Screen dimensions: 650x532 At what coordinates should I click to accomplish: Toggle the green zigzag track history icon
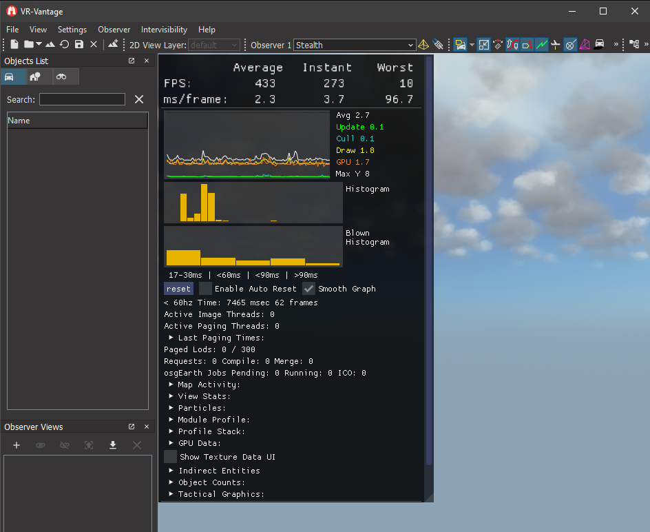point(541,44)
